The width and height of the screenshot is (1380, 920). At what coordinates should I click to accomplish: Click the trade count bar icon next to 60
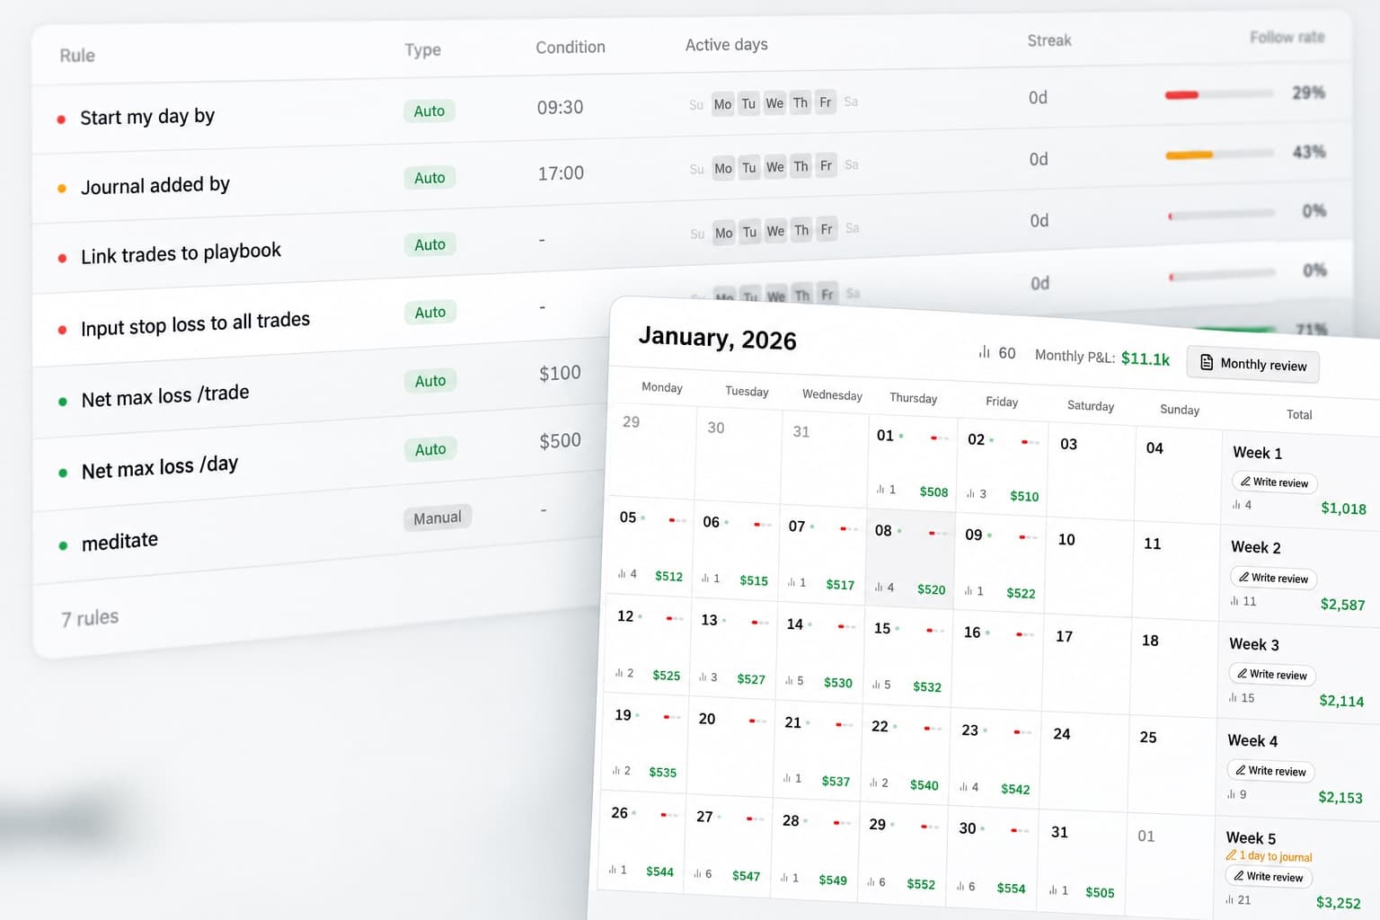click(984, 352)
